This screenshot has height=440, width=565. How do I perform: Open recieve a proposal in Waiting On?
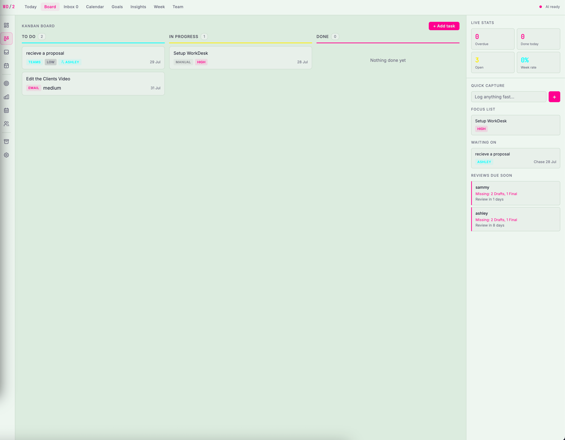coord(515,158)
